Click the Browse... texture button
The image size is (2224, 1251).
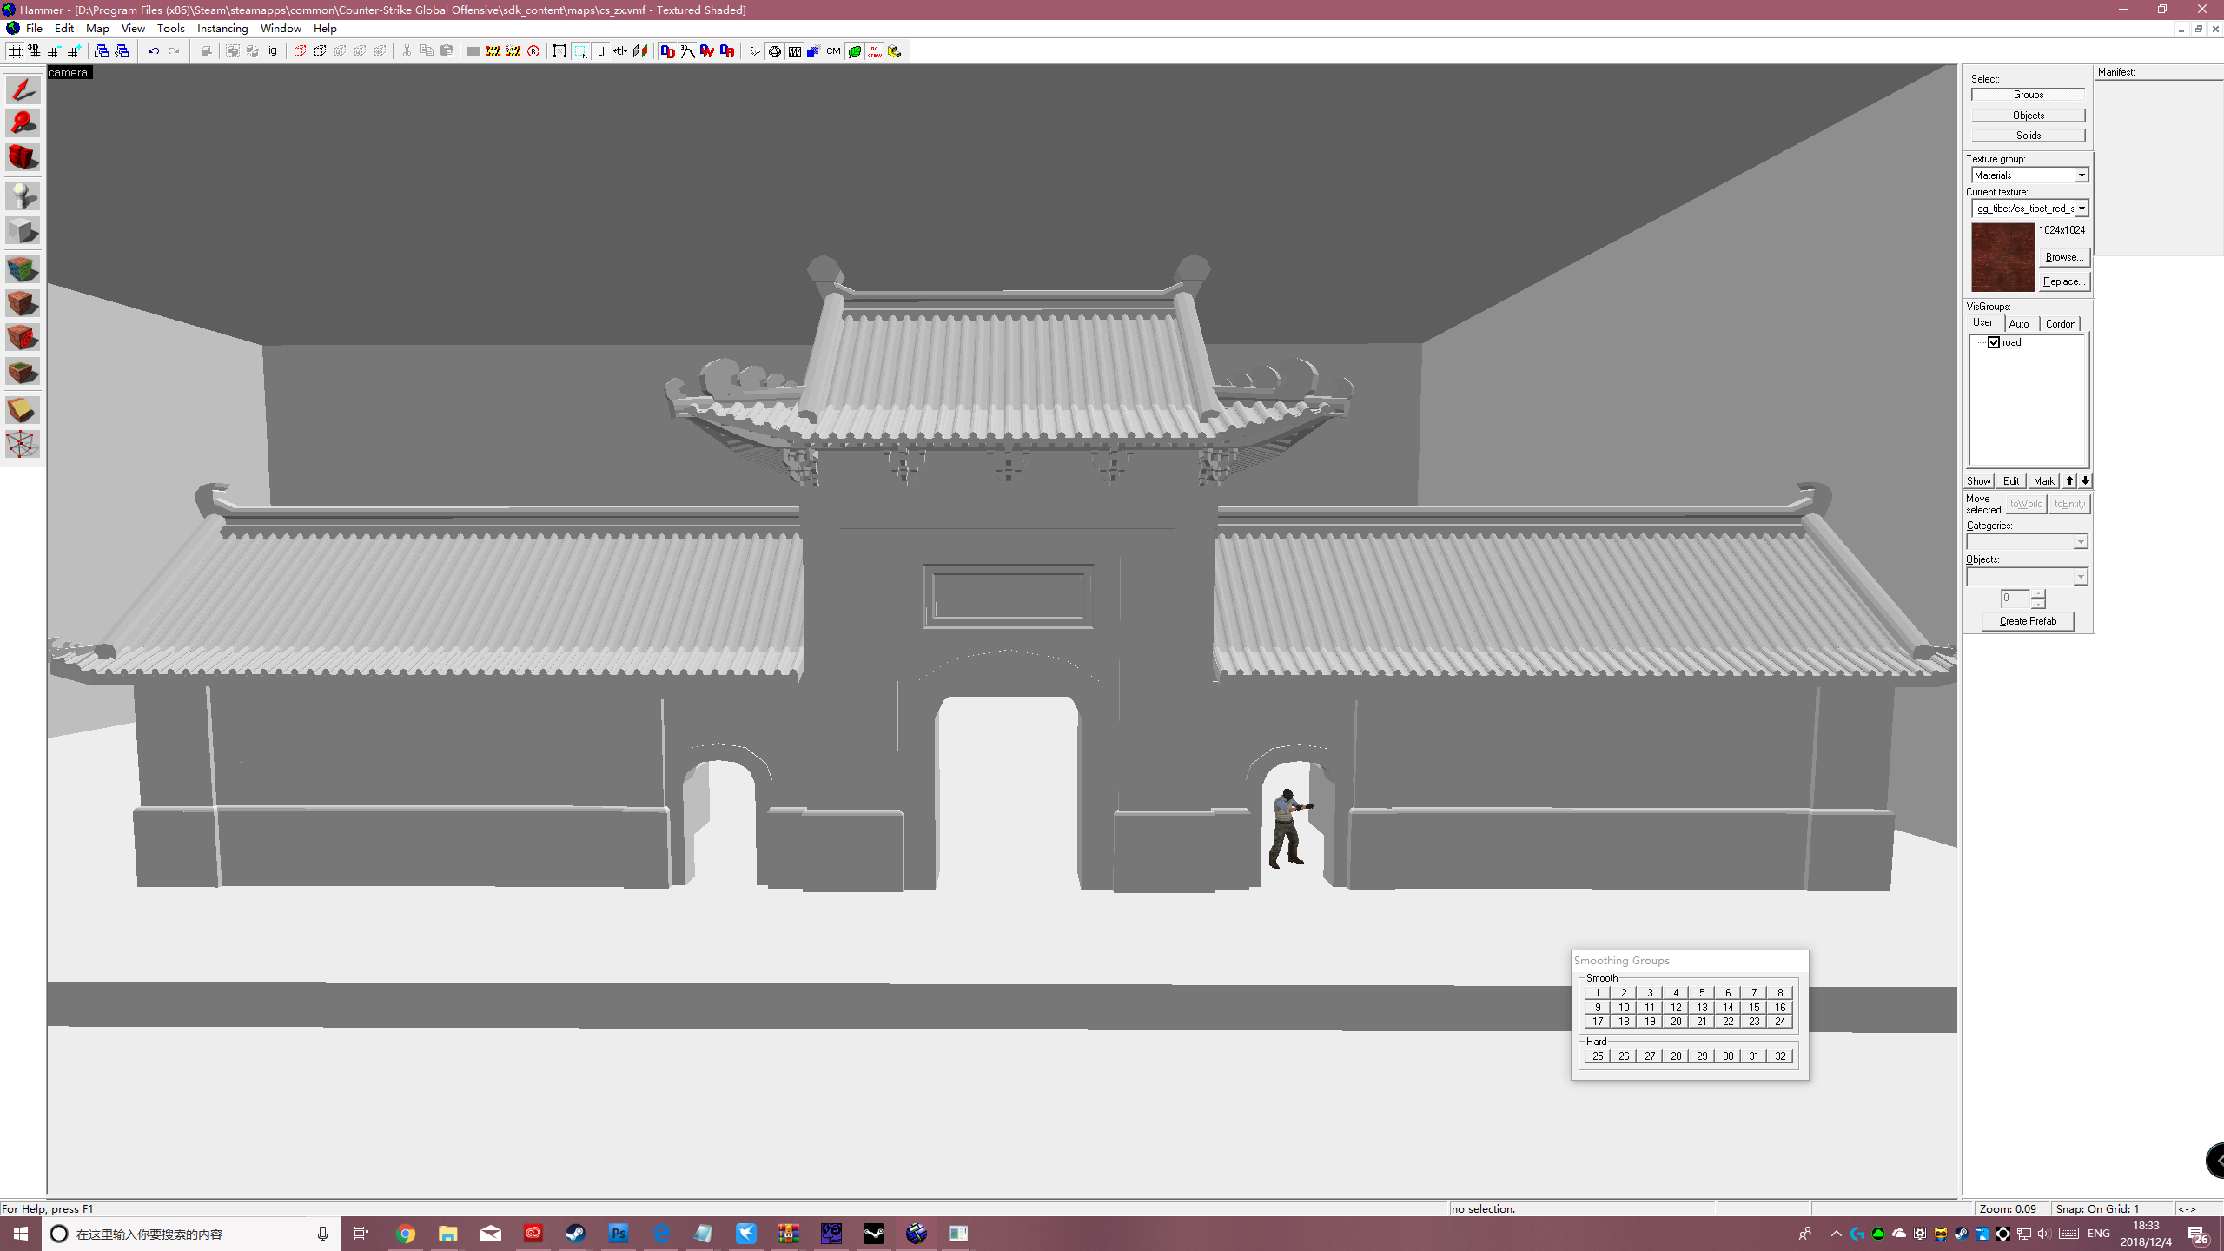point(2063,257)
